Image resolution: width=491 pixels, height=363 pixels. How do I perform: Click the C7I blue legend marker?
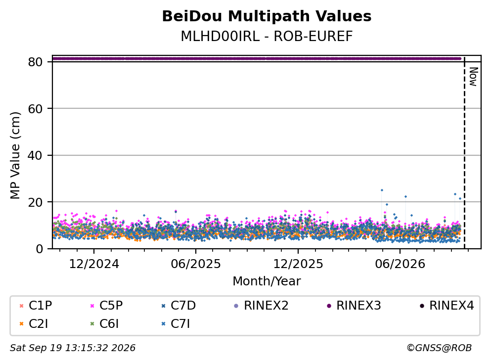pos(163,324)
